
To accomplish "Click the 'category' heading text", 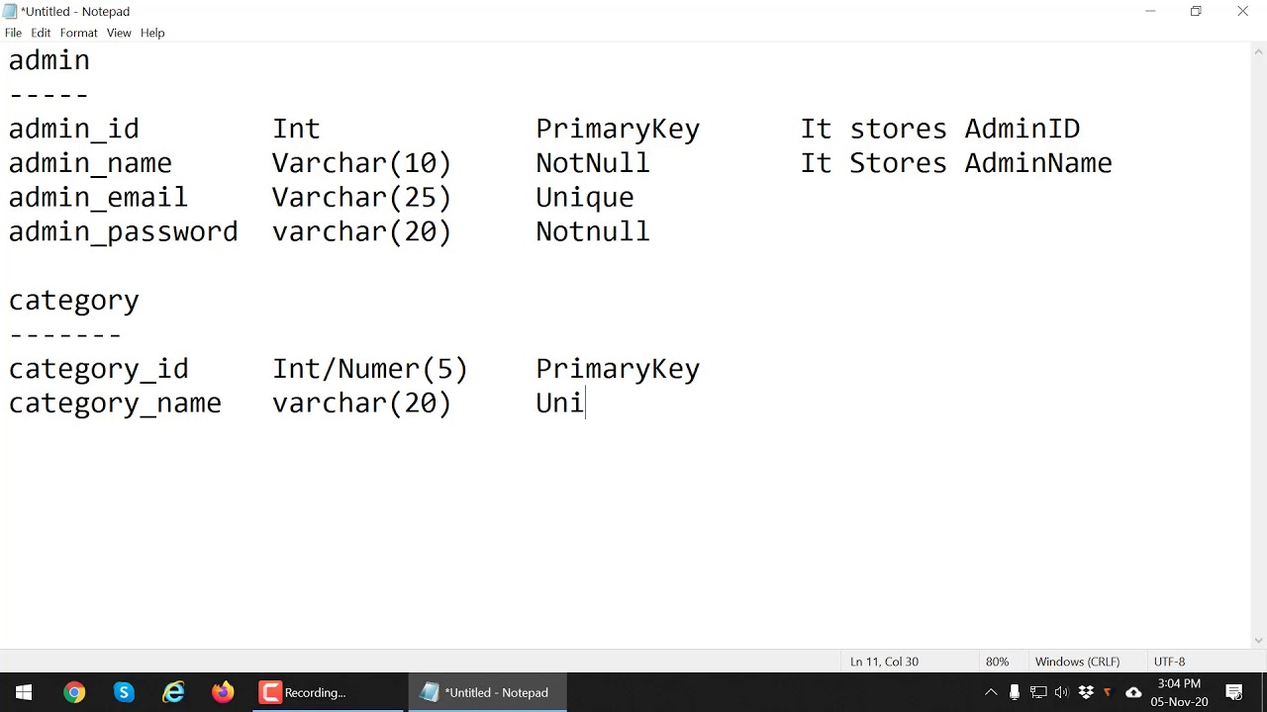I will [x=74, y=301].
